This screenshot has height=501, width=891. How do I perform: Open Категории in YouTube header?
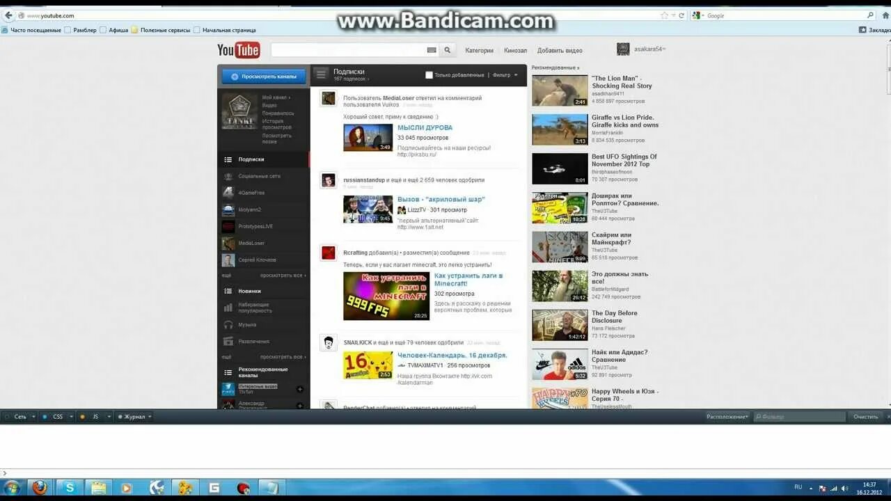tap(480, 50)
